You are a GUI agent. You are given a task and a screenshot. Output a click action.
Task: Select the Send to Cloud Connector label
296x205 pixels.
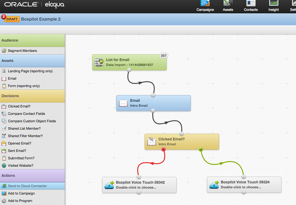click(x=27, y=186)
